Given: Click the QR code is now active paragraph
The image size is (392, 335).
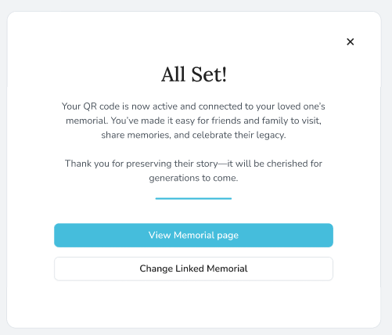Looking at the screenshot, I should pyautogui.click(x=193, y=121).
